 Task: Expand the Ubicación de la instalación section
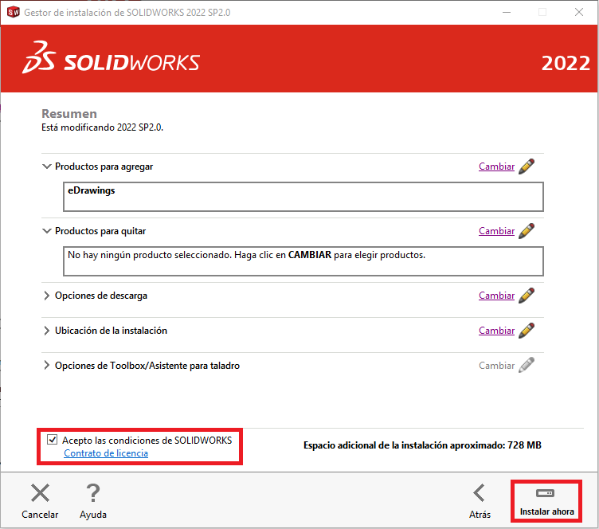(47, 331)
